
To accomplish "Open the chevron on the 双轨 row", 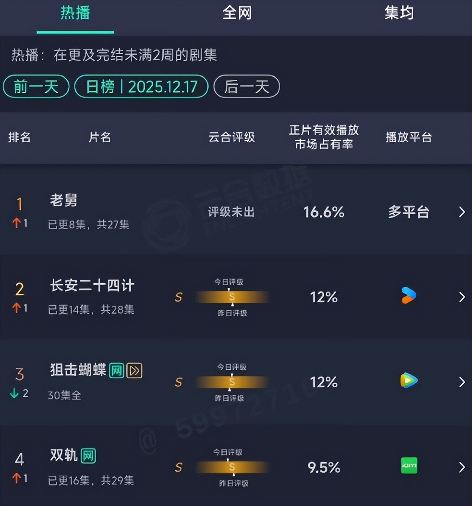I will [462, 467].
